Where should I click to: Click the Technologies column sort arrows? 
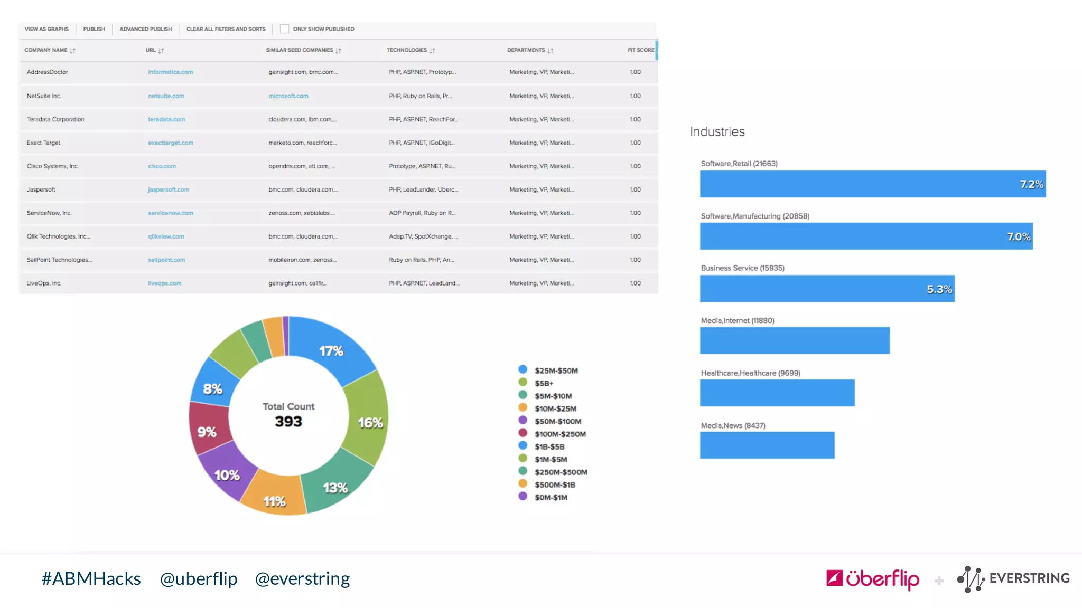432,51
